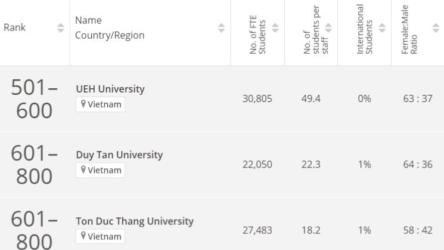The width and height of the screenshot is (444, 250).
Task: Sort table by Rank column arrows
Action: tap(60, 27)
